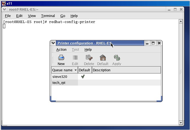Image resolution: width=190 pixels, height=130 pixels.
Task: Click the Delete queue toolbar icon
Action: (x=89, y=58)
